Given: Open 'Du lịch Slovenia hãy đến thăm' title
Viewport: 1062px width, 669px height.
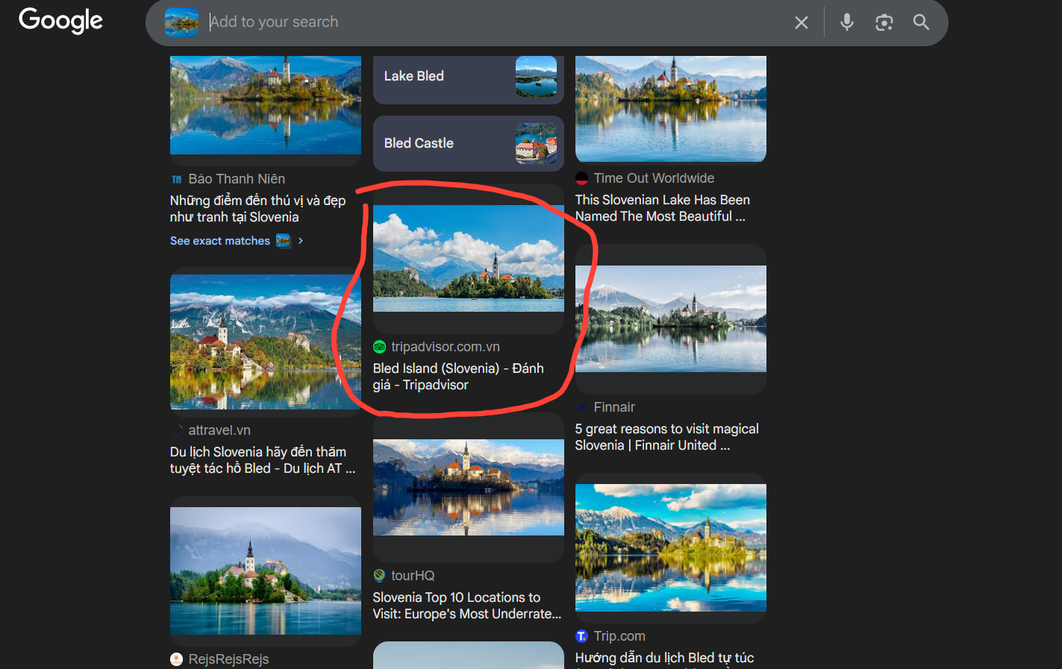Looking at the screenshot, I should [263, 460].
